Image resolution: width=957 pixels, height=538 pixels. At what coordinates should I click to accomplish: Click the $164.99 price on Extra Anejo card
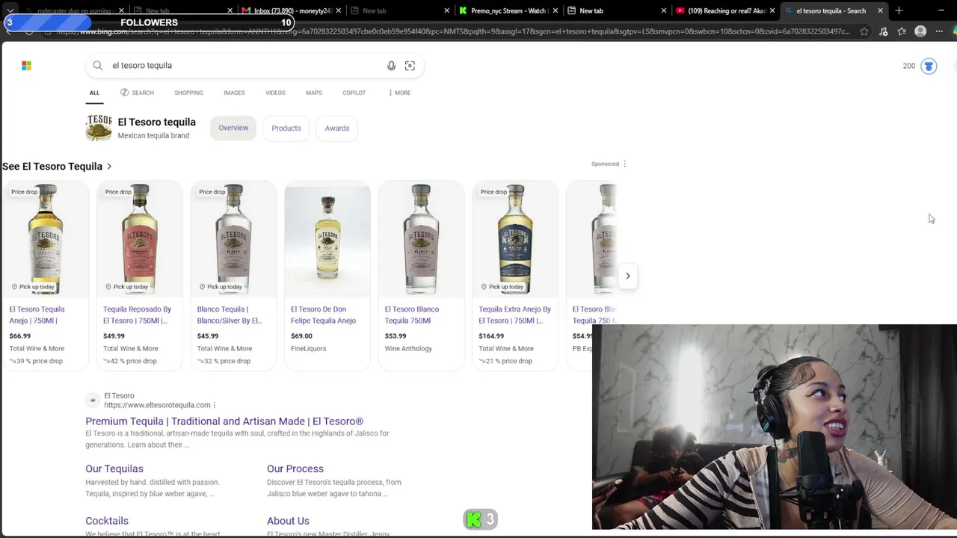[491, 336]
